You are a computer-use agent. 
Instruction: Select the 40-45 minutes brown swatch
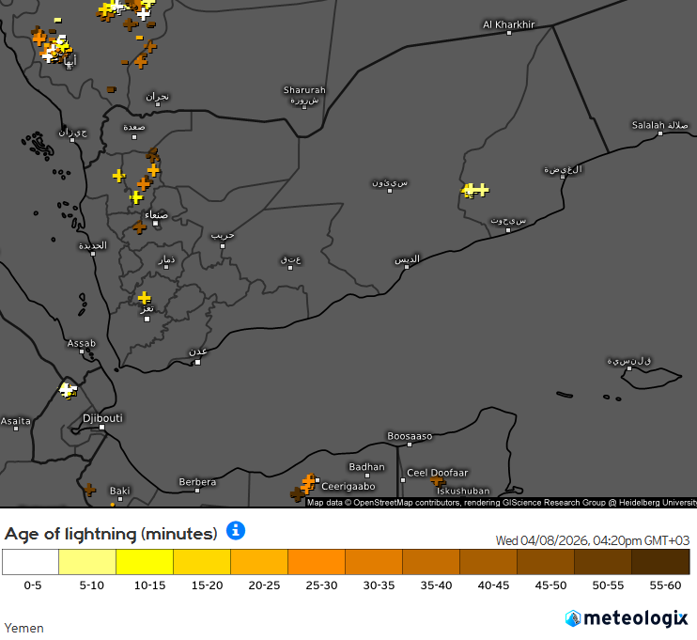(x=489, y=562)
